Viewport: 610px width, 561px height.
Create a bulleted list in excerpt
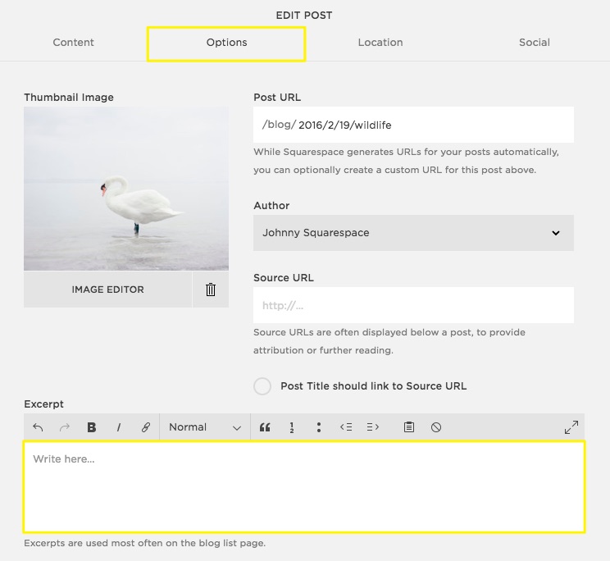pyautogui.click(x=318, y=427)
